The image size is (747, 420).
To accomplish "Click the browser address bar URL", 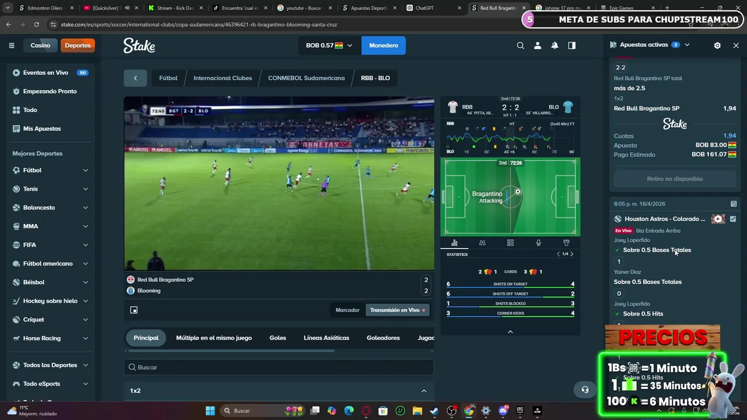I will pyautogui.click(x=198, y=24).
